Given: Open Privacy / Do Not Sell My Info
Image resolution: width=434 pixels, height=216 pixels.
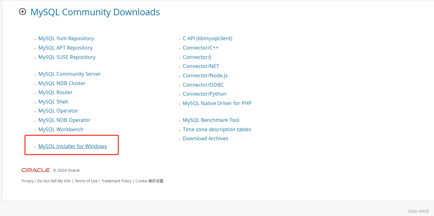Looking at the screenshot, I should coord(46,181).
